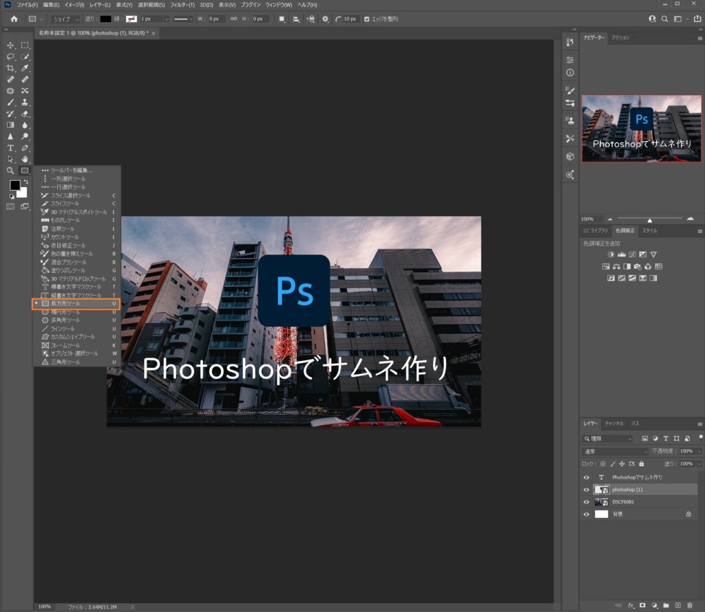
Task: Toggle lock transparent pixels
Action: (x=603, y=464)
